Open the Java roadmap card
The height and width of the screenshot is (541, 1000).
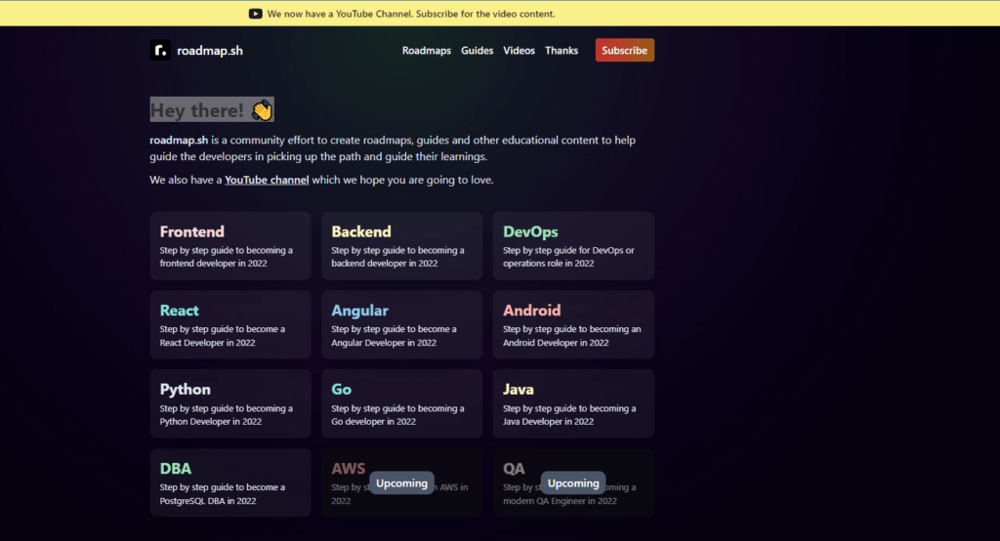(x=573, y=404)
